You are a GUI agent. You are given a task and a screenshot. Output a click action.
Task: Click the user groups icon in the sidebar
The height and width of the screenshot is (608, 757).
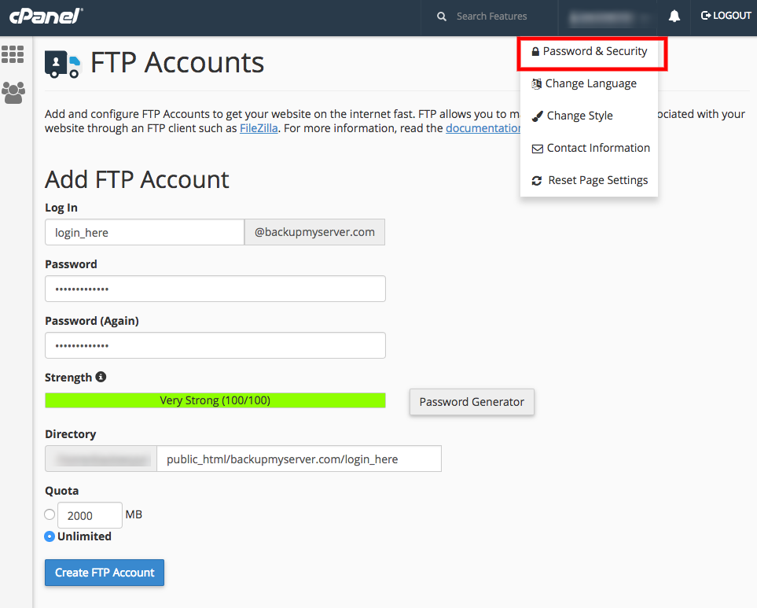tap(13, 92)
